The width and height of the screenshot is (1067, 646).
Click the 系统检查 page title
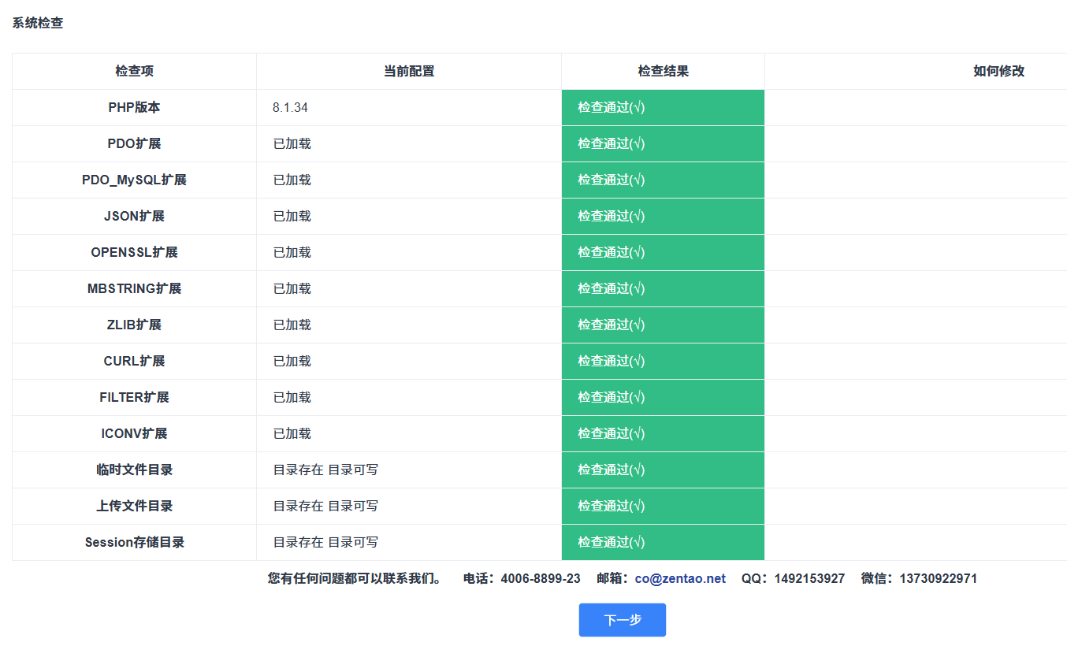pyautogui.click(x=38, y=23)
